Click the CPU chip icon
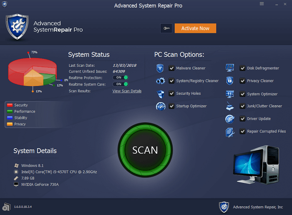Viewport: 292px width, 215px height. point(16,172)
